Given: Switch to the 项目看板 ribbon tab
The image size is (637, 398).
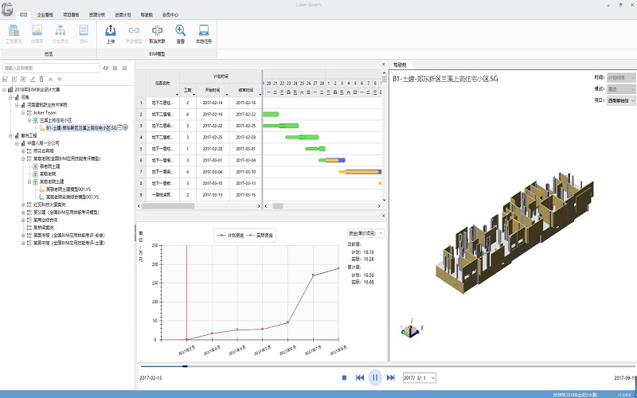Looking at the screenshot, I should pos(71,14).
